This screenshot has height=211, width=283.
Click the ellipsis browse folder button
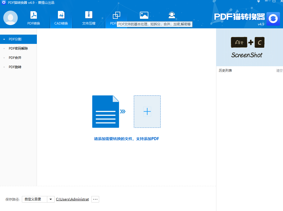click(95, 199)
